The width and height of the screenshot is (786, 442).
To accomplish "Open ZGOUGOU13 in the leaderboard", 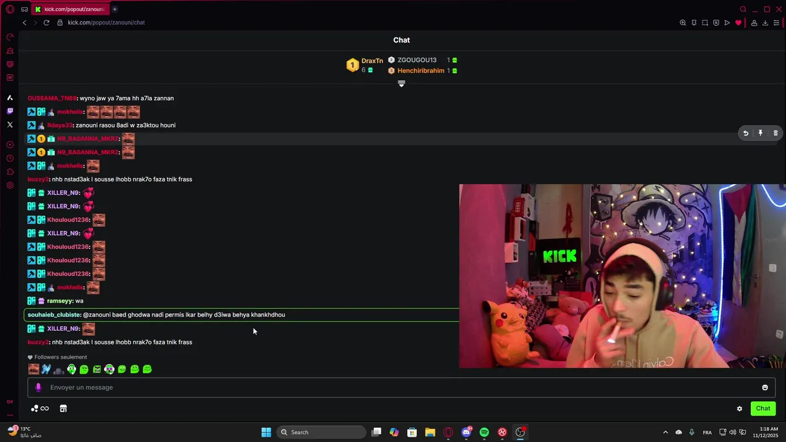I will tap(417, 60).
